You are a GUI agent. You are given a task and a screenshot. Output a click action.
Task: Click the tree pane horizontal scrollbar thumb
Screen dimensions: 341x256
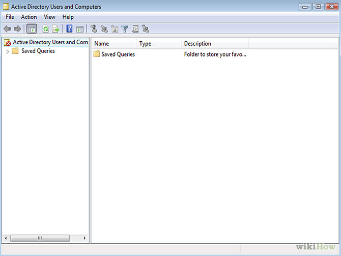click(x=40, y=238)
